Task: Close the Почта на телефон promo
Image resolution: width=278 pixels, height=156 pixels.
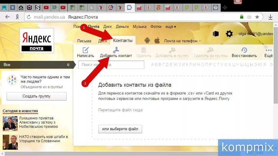Action: 200,41
